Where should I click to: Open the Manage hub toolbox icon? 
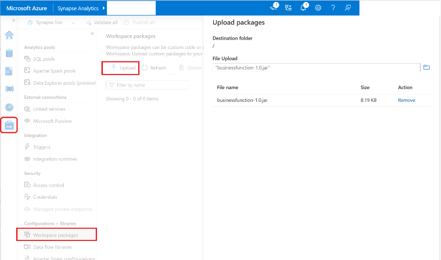(x=9, y=125)
